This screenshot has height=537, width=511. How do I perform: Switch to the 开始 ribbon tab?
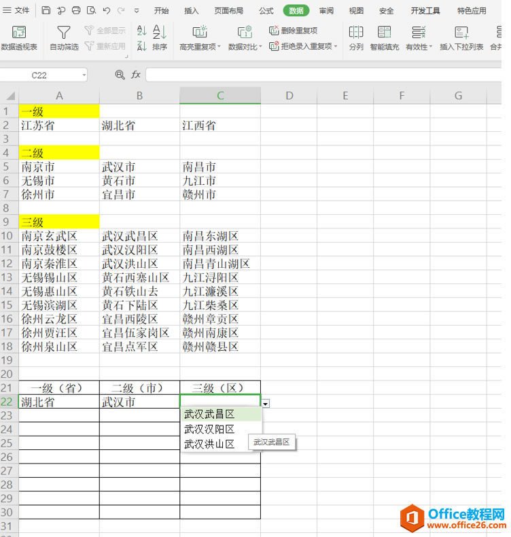coord(161,11)
